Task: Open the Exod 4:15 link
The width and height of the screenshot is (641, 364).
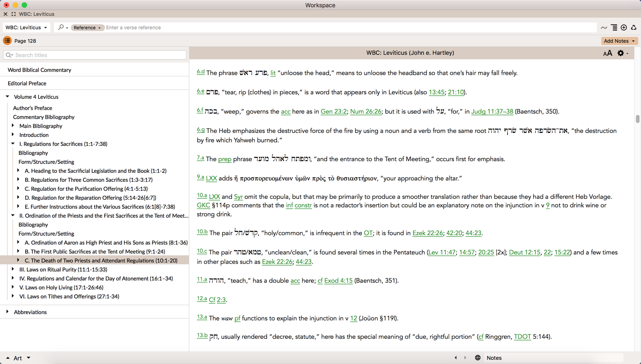Action: point(338,281)
